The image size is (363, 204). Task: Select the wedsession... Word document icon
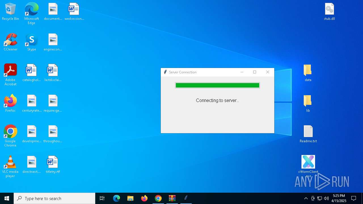point(74,12)
